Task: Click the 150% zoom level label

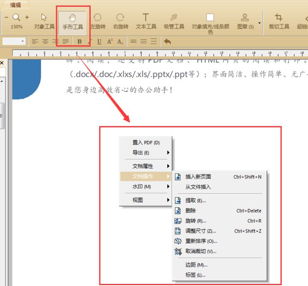Action: coord(17,27)
